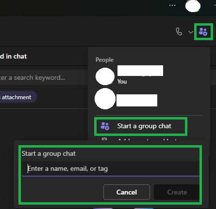Click your own avatar marked You
Viewport: 216px width, 209px height.
pyautogui.click(x=105, y=76)
